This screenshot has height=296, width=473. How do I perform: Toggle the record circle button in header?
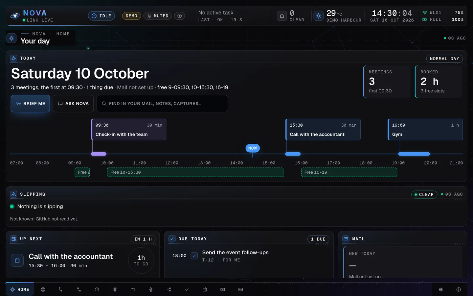coord(179,16)
